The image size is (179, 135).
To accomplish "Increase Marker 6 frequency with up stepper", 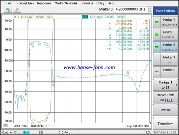I will pyautogui.click(x=150, y=8).
